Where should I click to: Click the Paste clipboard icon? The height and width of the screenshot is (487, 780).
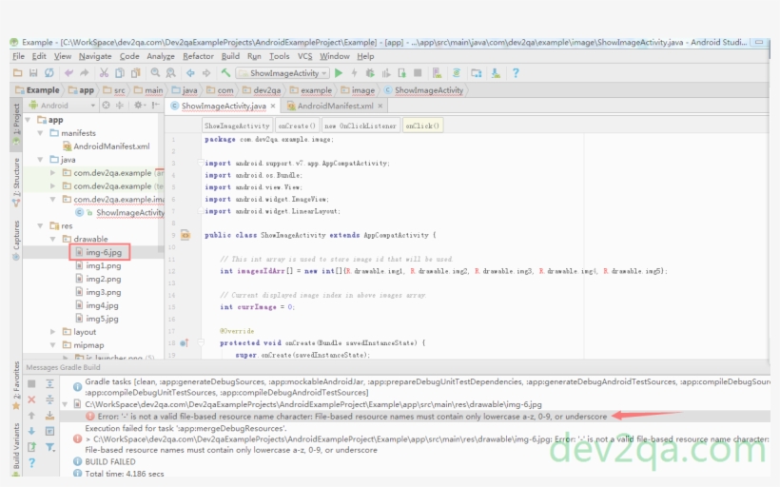(x=135, y=73)
